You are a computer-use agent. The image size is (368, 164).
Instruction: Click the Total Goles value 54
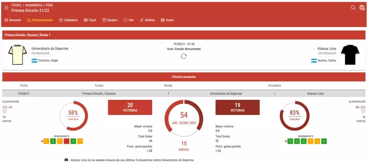(150, 141)
